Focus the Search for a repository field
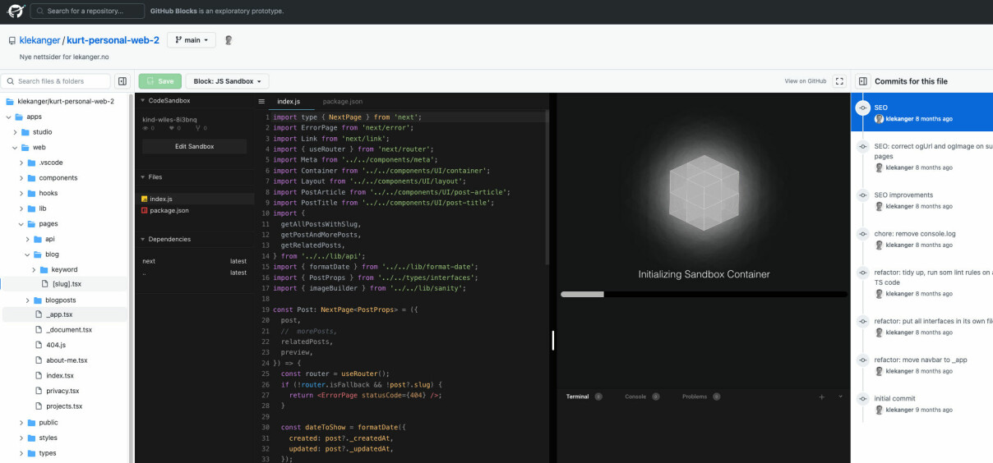The image size is (993, 463). [x=87, y=11]
